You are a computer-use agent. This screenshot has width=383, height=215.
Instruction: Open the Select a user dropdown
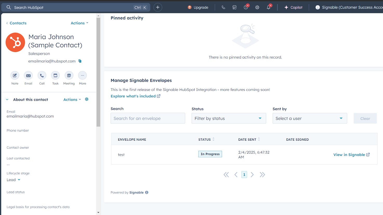point(310,118)
